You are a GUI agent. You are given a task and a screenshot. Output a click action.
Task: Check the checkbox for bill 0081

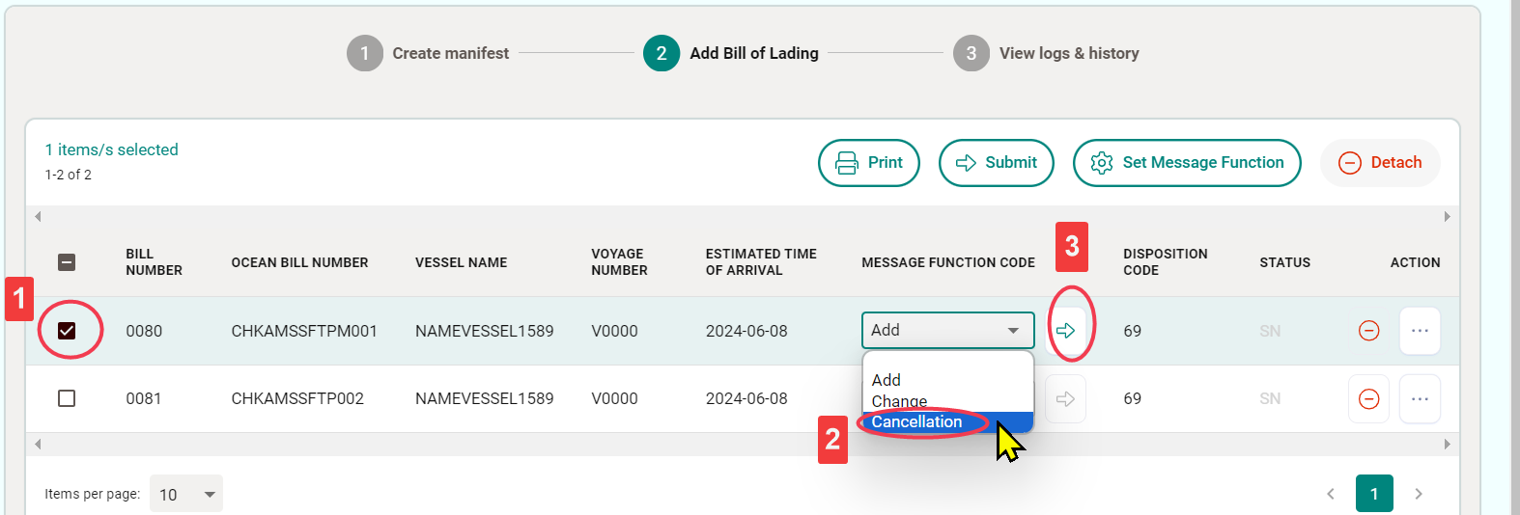click(x=67, y=398)
